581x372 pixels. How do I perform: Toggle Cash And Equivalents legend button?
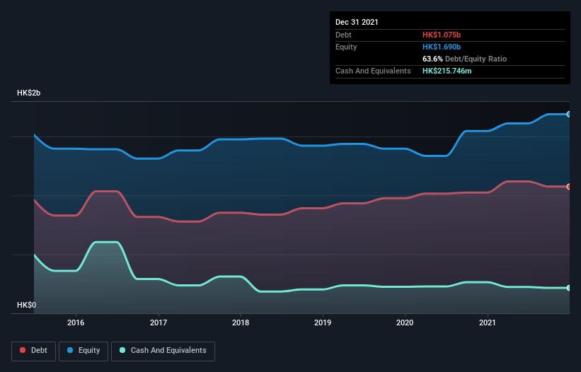point(163,351)
